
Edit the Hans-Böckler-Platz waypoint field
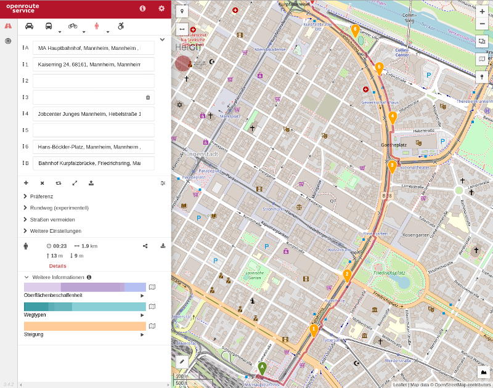tap(94, 147)
